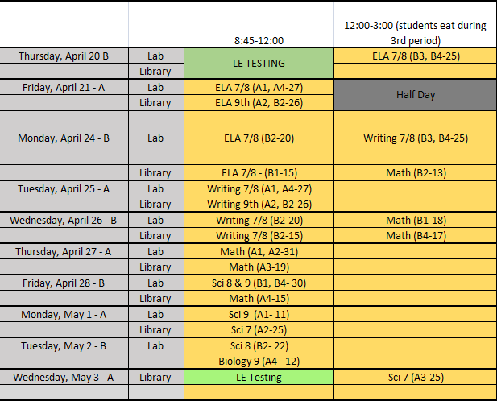This screenshot has width=497, height=401.
Task: Click the green LE TESTING cell in uppercase
Action: (x=259, y=63)
